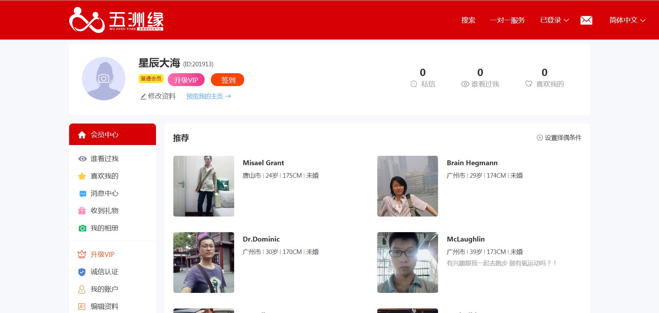Click 广州市 | 30岁 | 170CM details line
This screenshot has height=313, width=659.
[281, 252]
